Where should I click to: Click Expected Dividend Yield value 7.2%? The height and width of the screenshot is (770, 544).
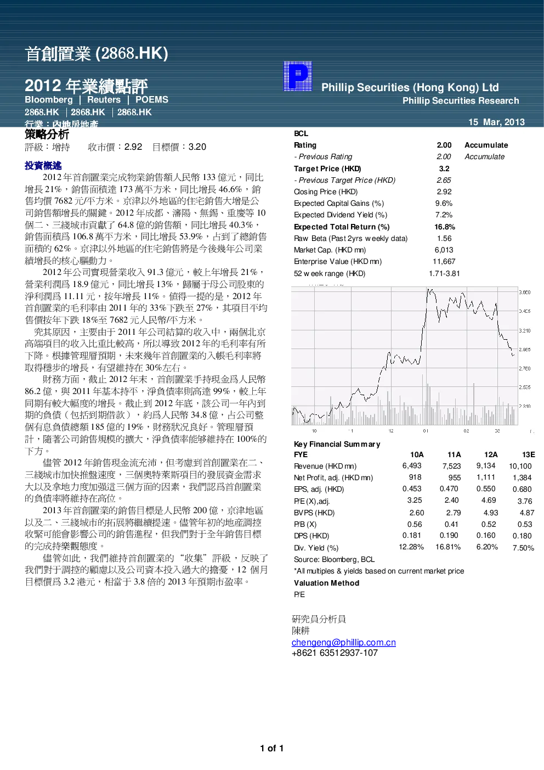[444, 215]
